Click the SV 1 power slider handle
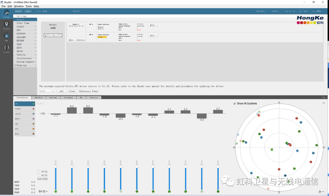Screen dimensions: 329x196 tap(56, 167)
